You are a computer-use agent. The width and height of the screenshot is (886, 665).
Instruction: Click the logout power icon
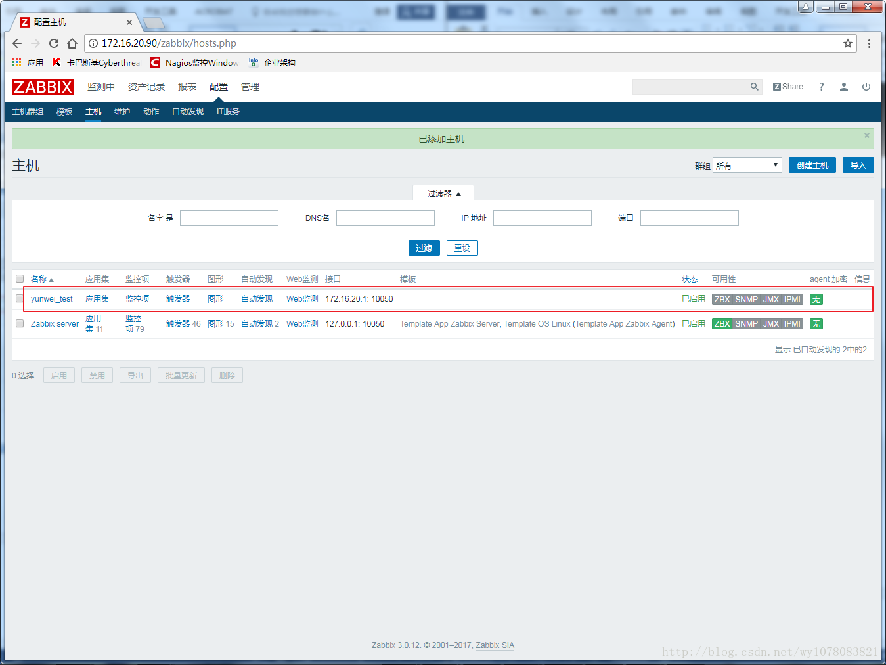[x=866, y=87]
